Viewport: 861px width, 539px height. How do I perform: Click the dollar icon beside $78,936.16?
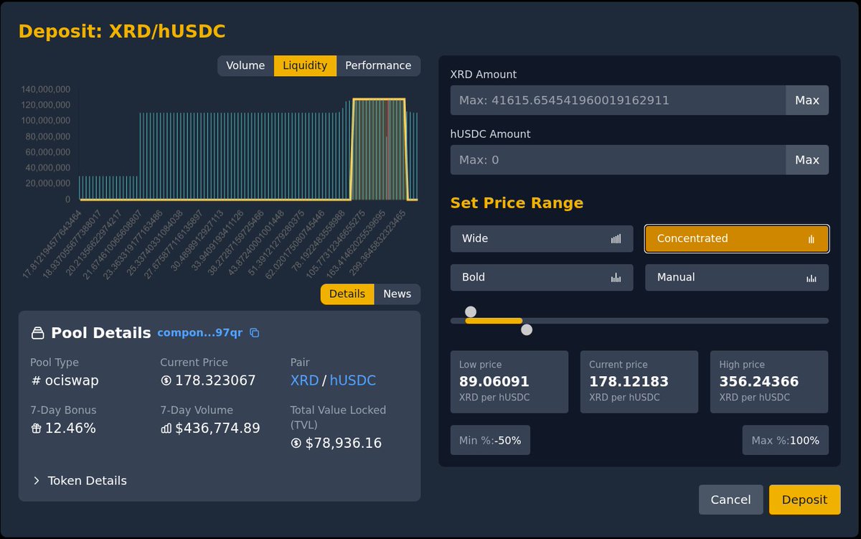[296, 443]
